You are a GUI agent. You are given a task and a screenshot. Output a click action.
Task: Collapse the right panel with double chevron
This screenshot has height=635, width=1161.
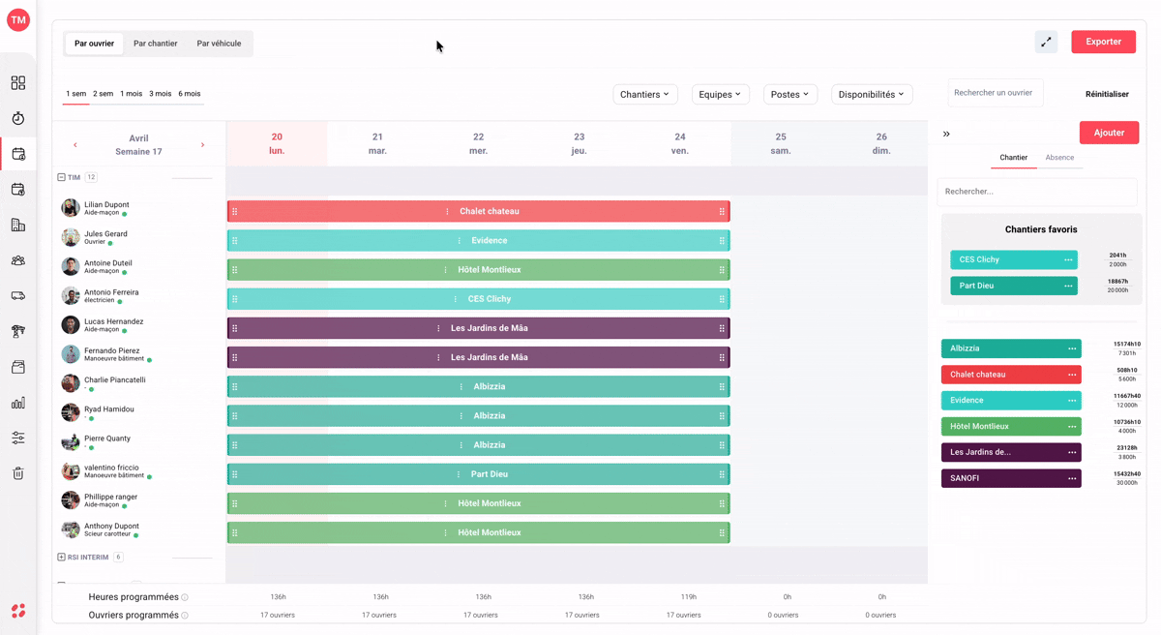point(946,134)
